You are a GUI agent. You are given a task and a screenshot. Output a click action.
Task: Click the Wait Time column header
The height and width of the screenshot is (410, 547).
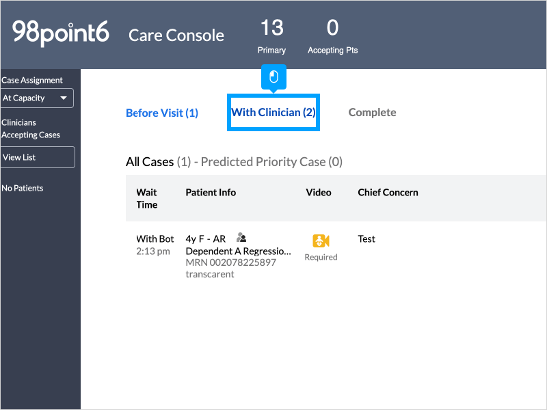click(x=147, y=198)
